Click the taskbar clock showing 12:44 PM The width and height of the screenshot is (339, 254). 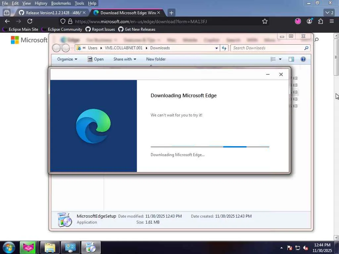pyautogui.click(x=322, y=248)
